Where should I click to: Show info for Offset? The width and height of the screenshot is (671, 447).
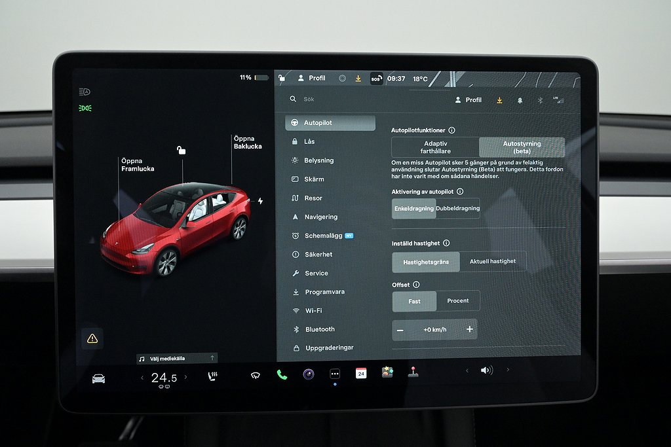pos(416,284)
